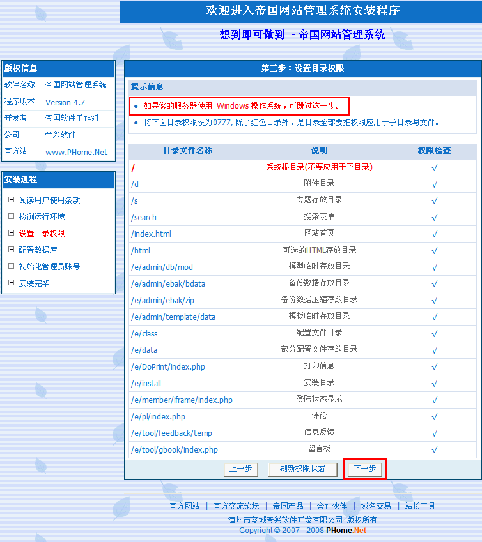The height and width of the screenshot is (542, 482).
Task: Open the 官方交流论坛 footer link
Action: pos(236,506)
